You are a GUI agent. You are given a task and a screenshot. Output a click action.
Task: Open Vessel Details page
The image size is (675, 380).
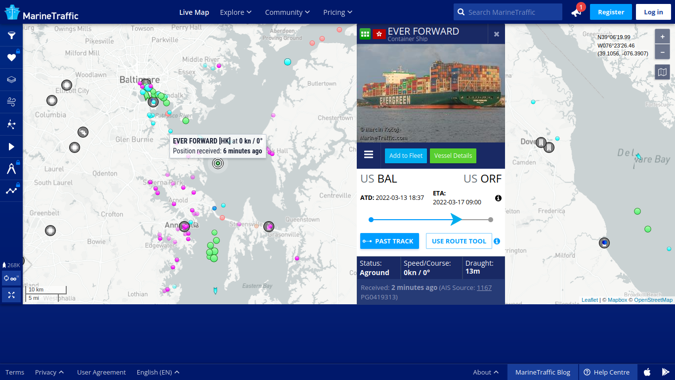(453, 155)
